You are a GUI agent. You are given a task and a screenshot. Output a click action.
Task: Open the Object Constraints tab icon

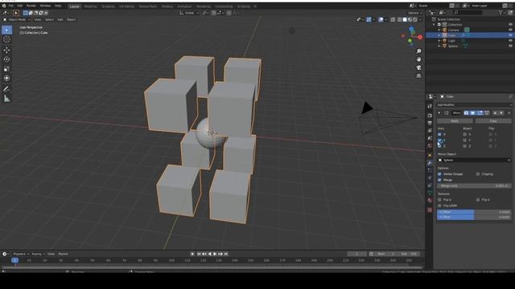point(430,185)
